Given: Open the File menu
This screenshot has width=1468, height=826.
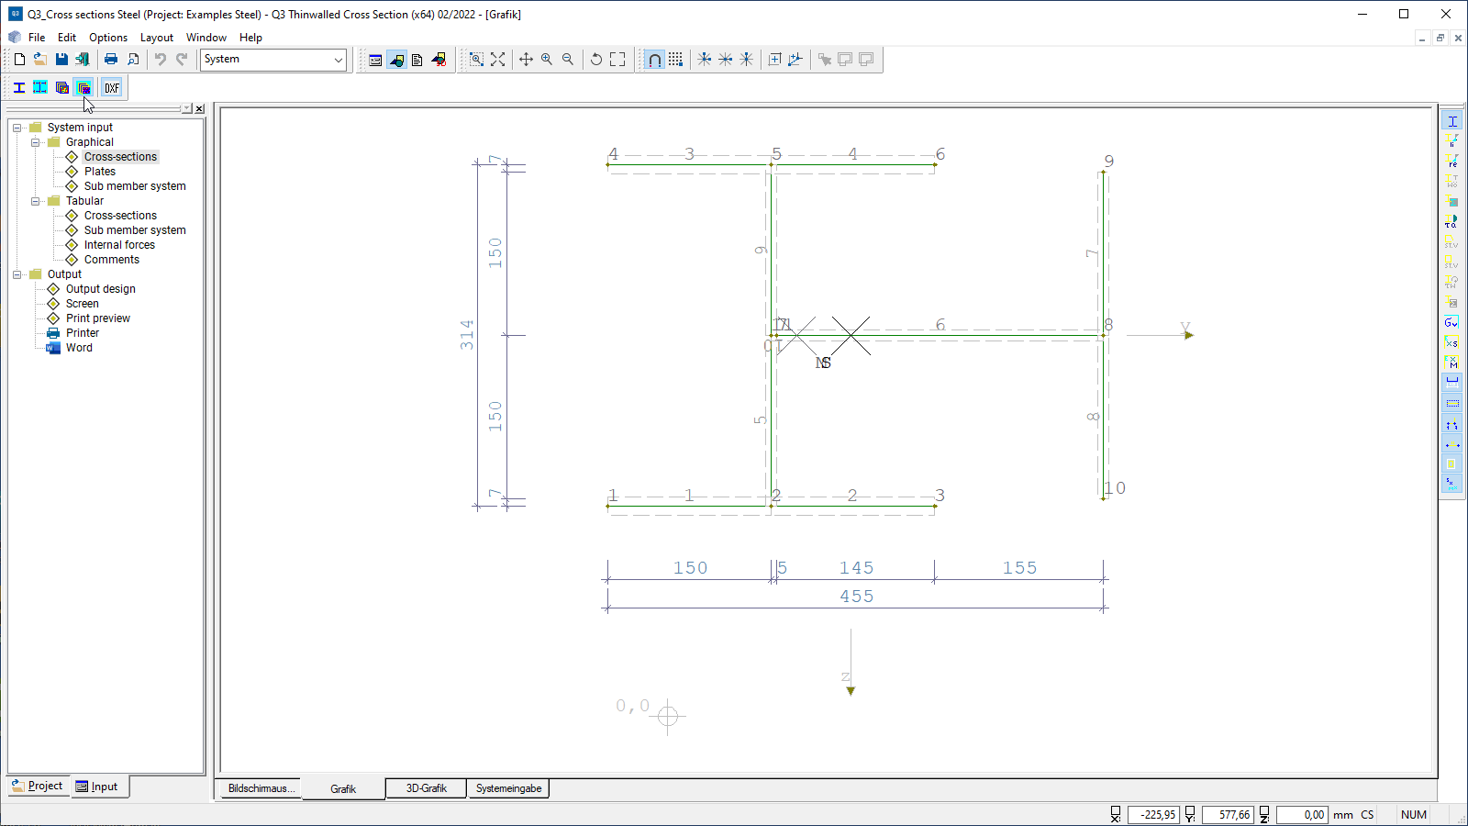Looking at the screenshot, I should 37,38.
